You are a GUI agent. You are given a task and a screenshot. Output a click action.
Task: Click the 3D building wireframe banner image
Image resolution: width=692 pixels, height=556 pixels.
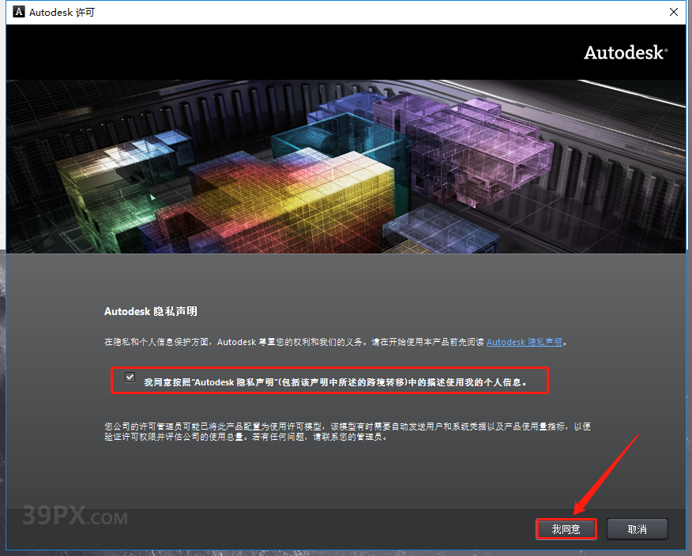click(x=346, y=164)
